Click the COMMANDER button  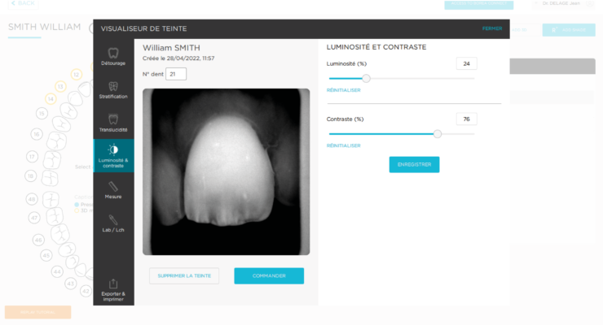pyautogui.click(x=269, y=276)
